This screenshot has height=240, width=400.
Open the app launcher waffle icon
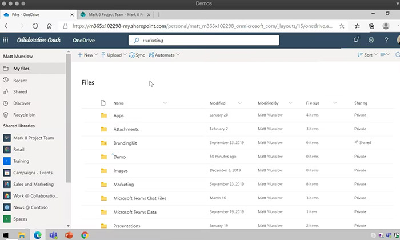pos(5,40)
